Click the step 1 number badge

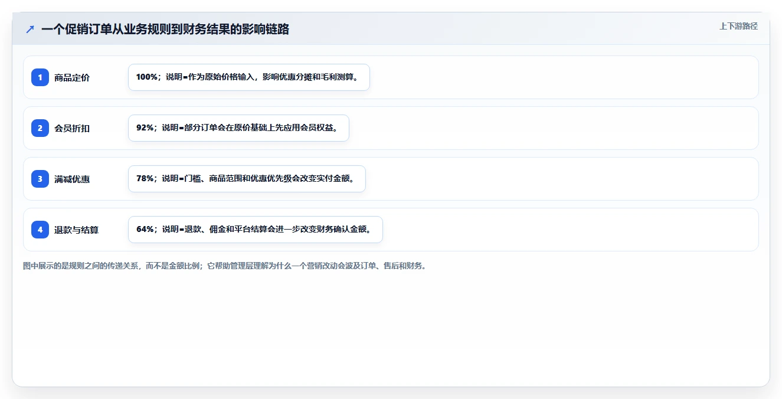pyautogui.click(x=40, y=77)
